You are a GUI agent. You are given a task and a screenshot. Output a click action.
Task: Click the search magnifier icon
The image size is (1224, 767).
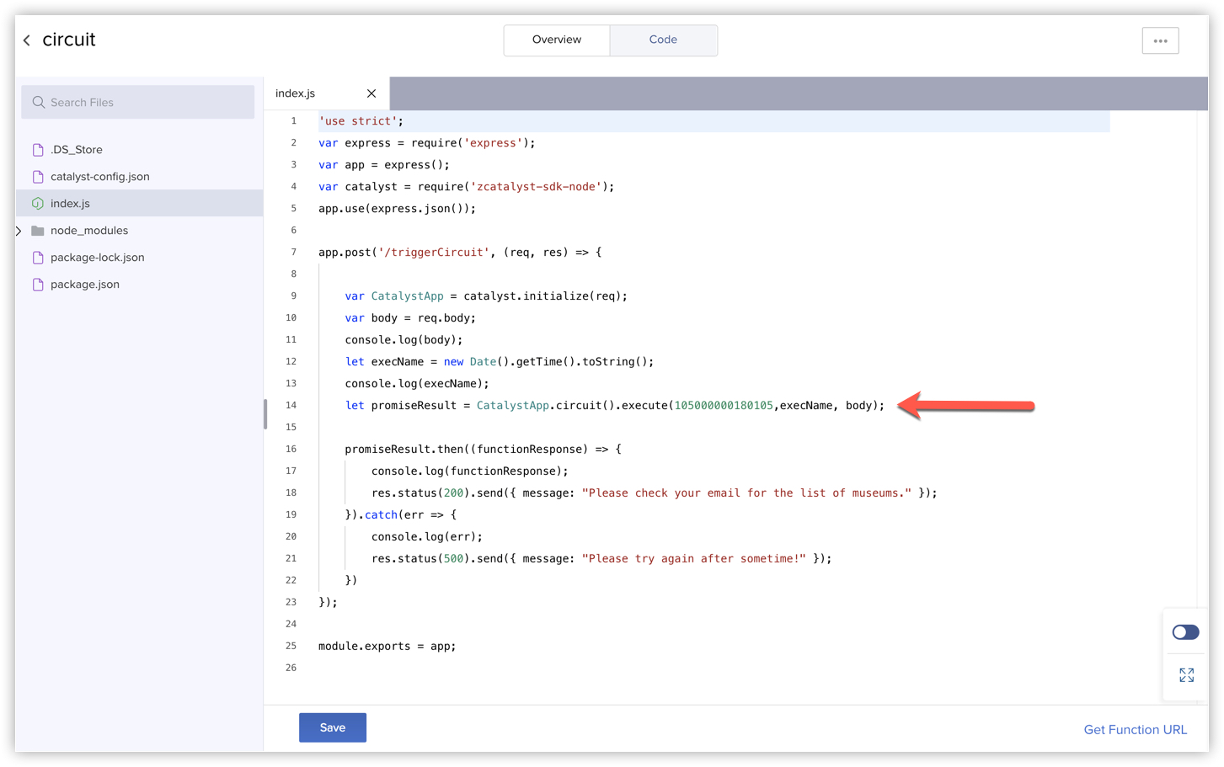coord(39,103)
